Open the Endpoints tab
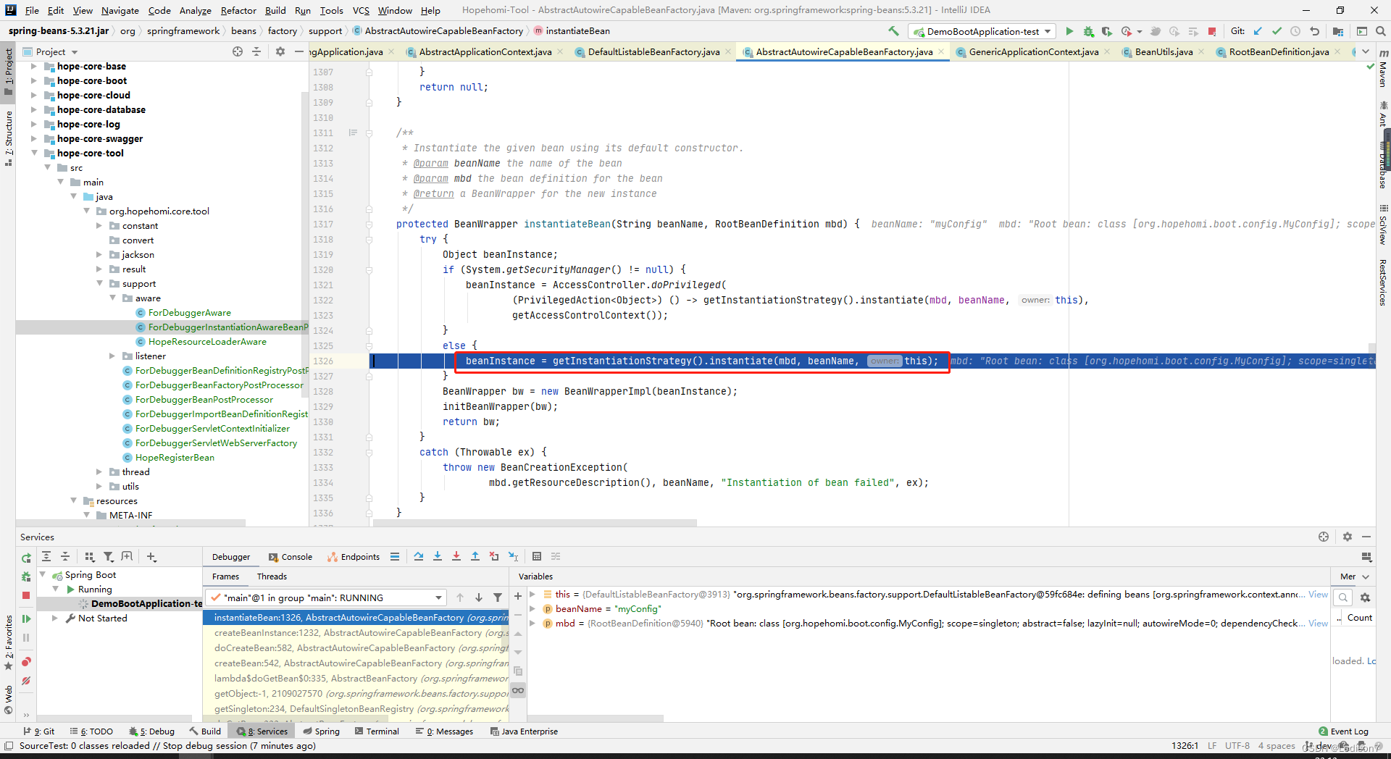This screenshot has height=759, width=1391. tap(354, 557)
